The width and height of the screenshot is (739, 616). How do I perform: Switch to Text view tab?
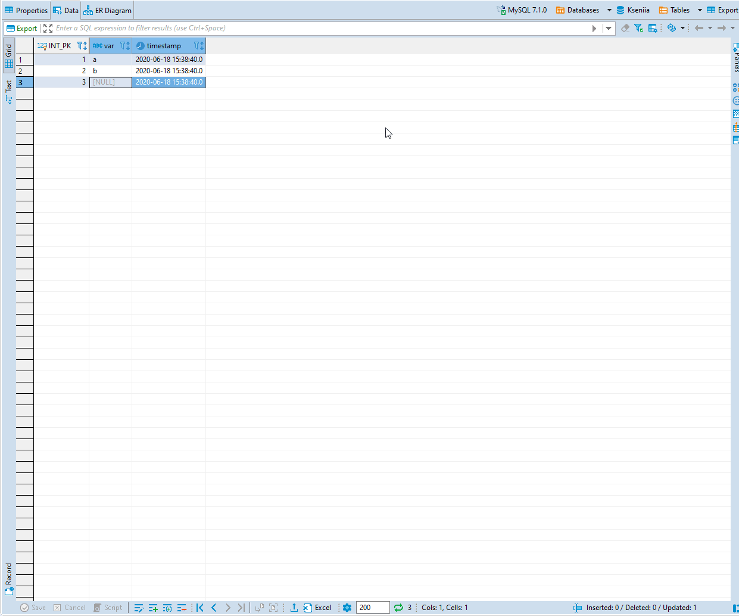(x=8, y=92)
